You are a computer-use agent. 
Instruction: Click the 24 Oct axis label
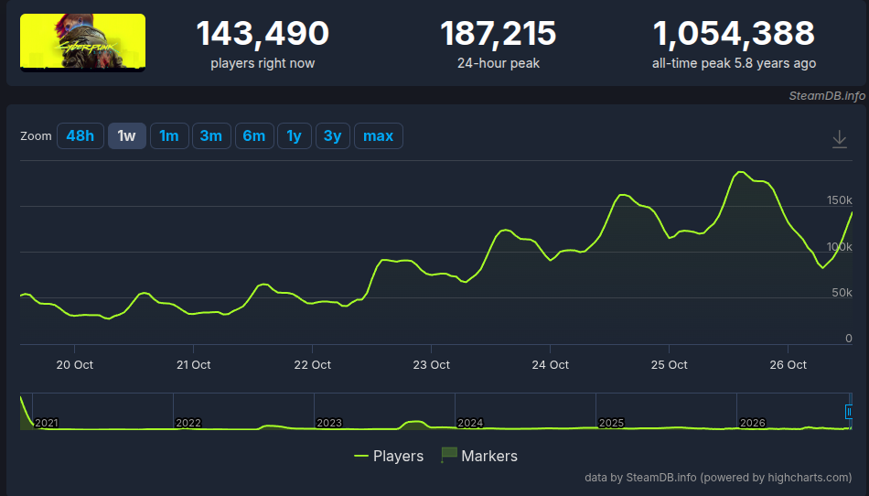click(x=551, y=364)
